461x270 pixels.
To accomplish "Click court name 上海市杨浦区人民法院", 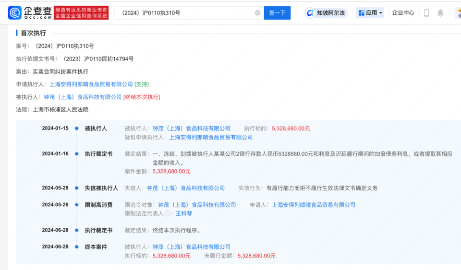I will point(61,110).
